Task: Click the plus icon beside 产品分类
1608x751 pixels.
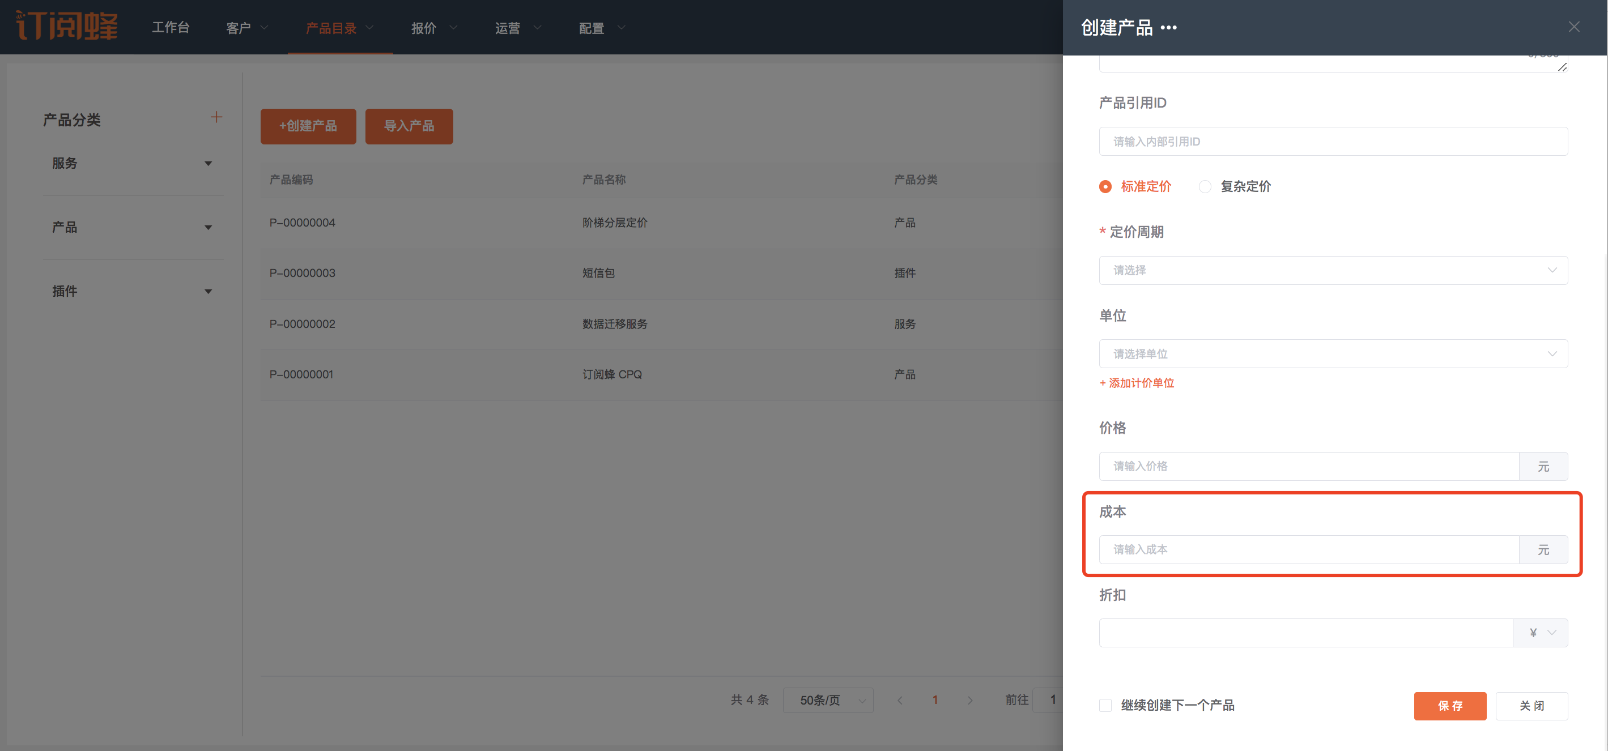Action: point(216,117)
